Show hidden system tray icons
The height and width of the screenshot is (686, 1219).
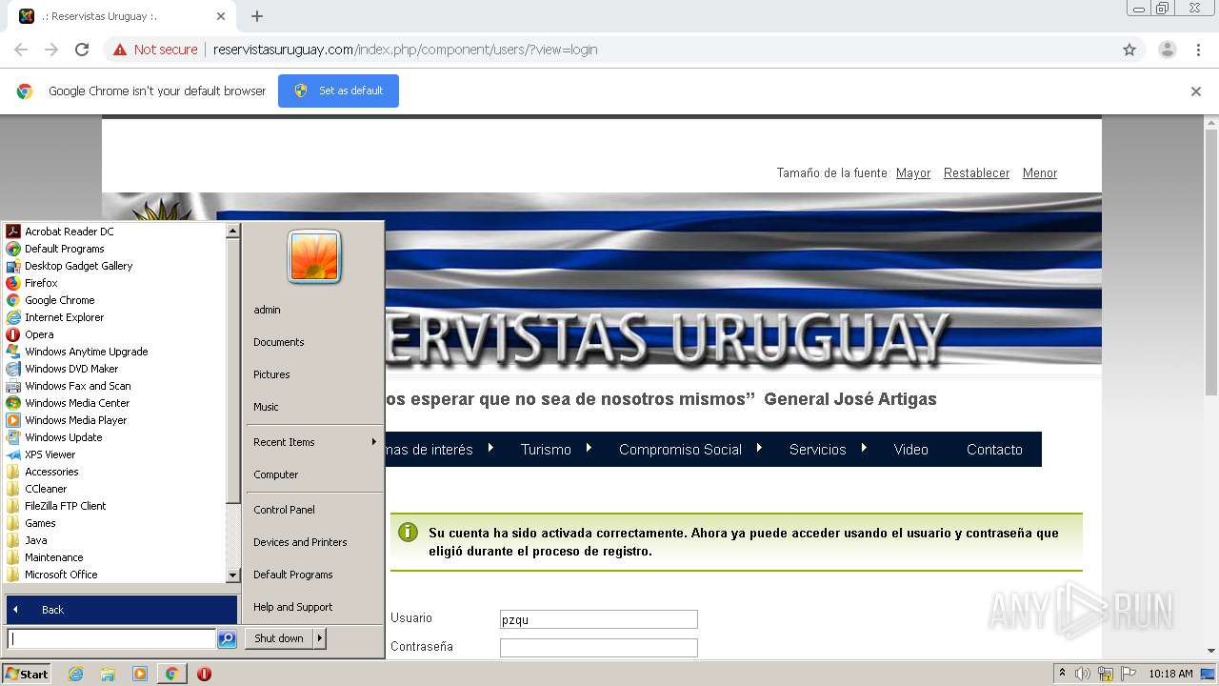click(x=1063, y=674)
